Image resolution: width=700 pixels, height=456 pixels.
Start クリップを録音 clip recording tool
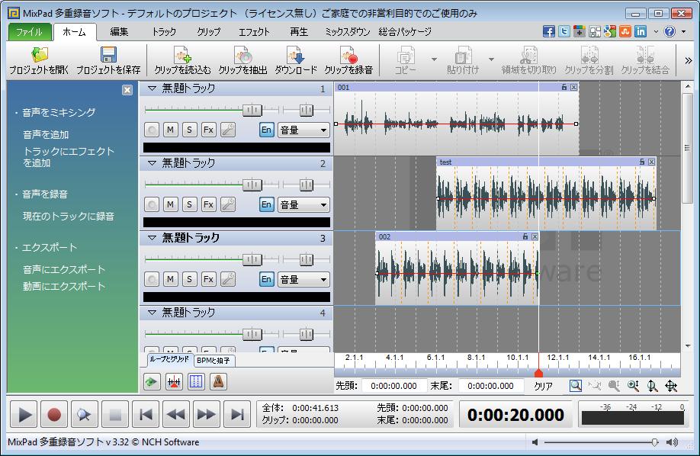(348, 61)
